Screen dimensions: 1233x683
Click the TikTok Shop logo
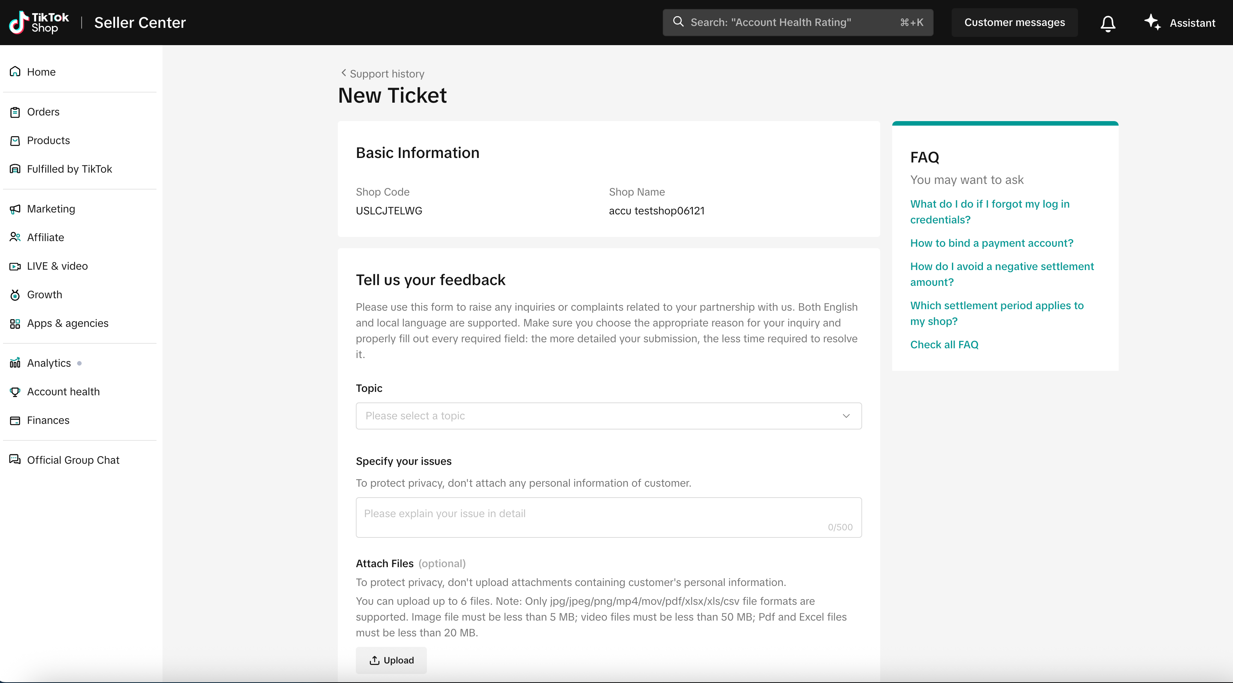[39, 23]
